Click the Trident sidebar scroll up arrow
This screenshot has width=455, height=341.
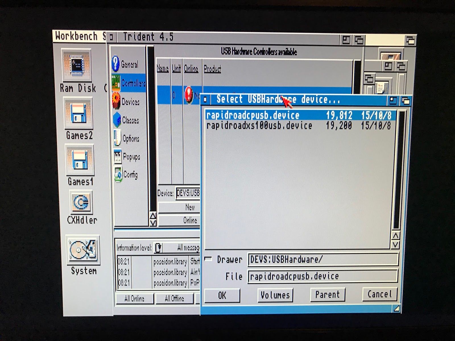(x=153, y=215)
